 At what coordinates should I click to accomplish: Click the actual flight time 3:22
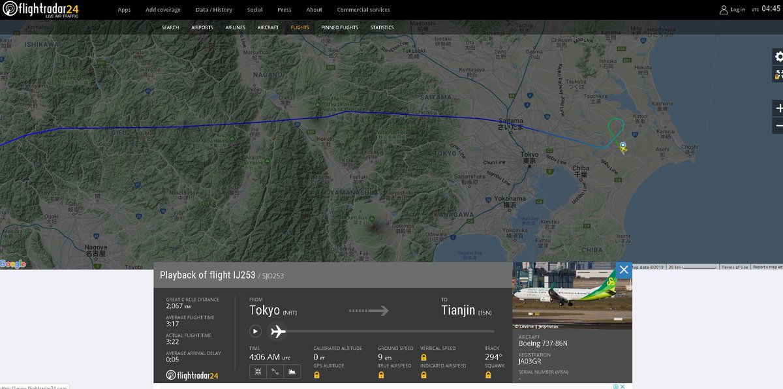(x=172, y=341)
